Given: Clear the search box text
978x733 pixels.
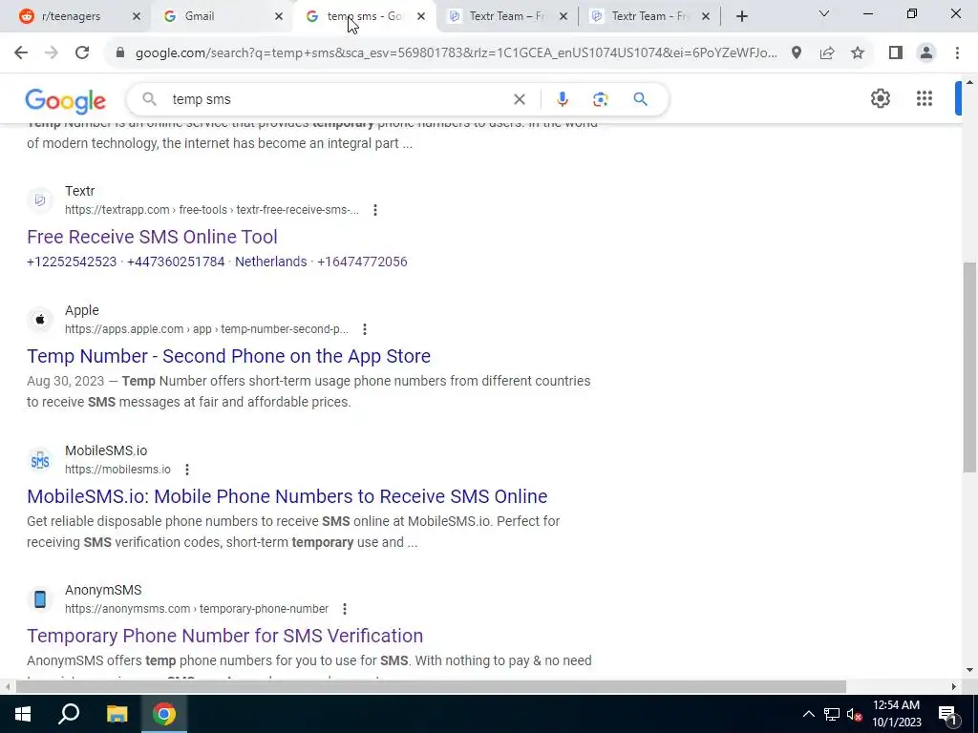Looking at the screenshot, I should 519,99.
